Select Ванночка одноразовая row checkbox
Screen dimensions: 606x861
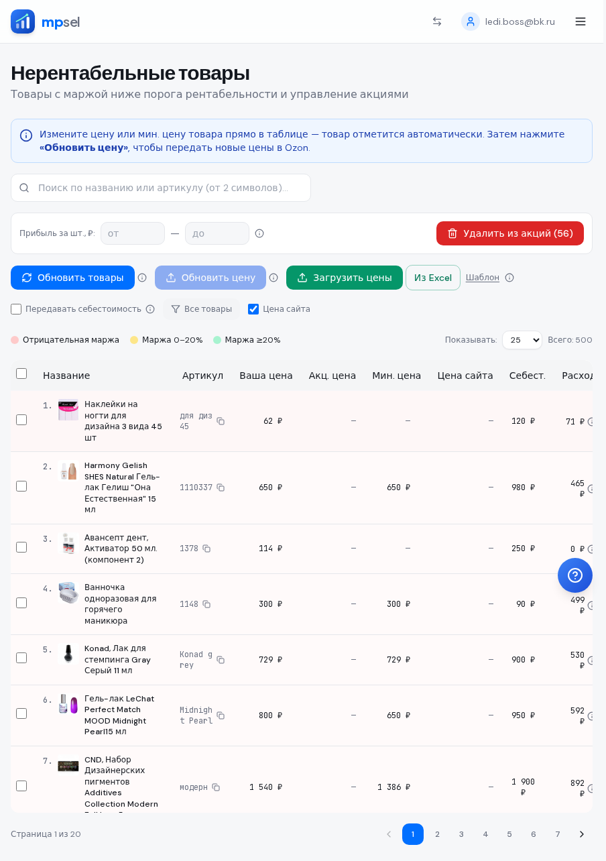click(x=21, y=603)
